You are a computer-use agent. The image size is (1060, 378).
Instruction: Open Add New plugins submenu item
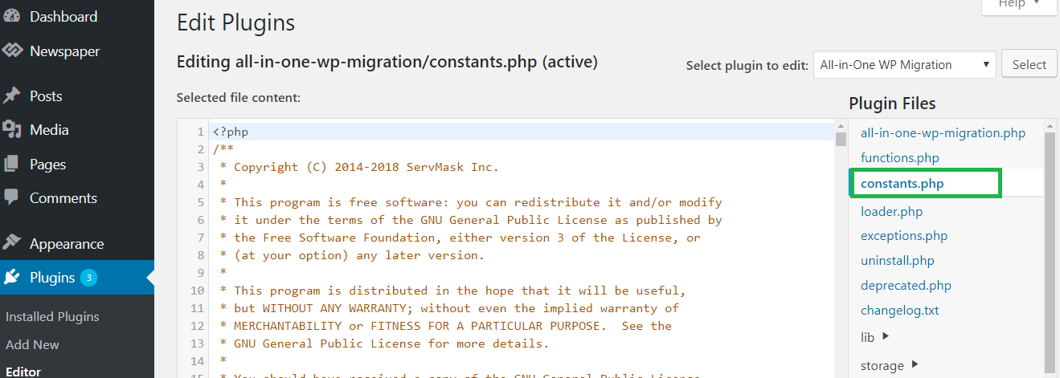32,345
